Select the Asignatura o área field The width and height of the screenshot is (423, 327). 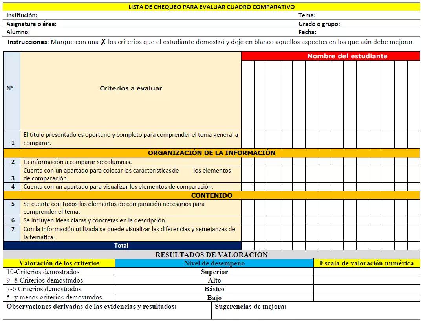click(x=157, y=24)
